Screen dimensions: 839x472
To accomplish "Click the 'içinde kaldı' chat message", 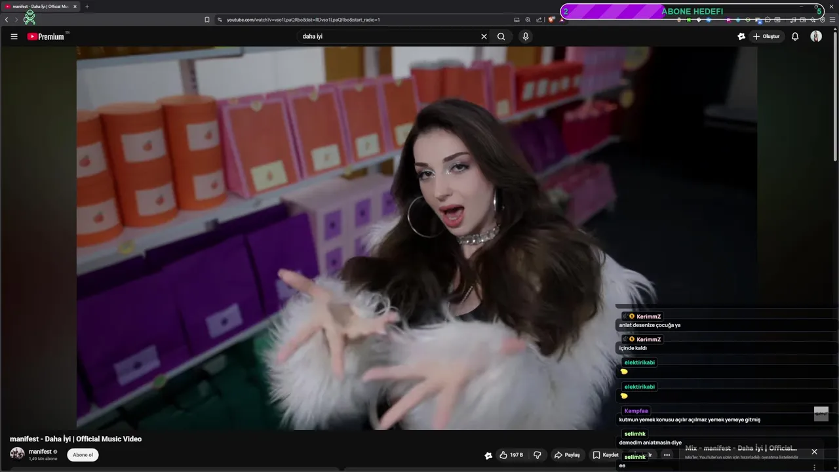I will point(633,348).
